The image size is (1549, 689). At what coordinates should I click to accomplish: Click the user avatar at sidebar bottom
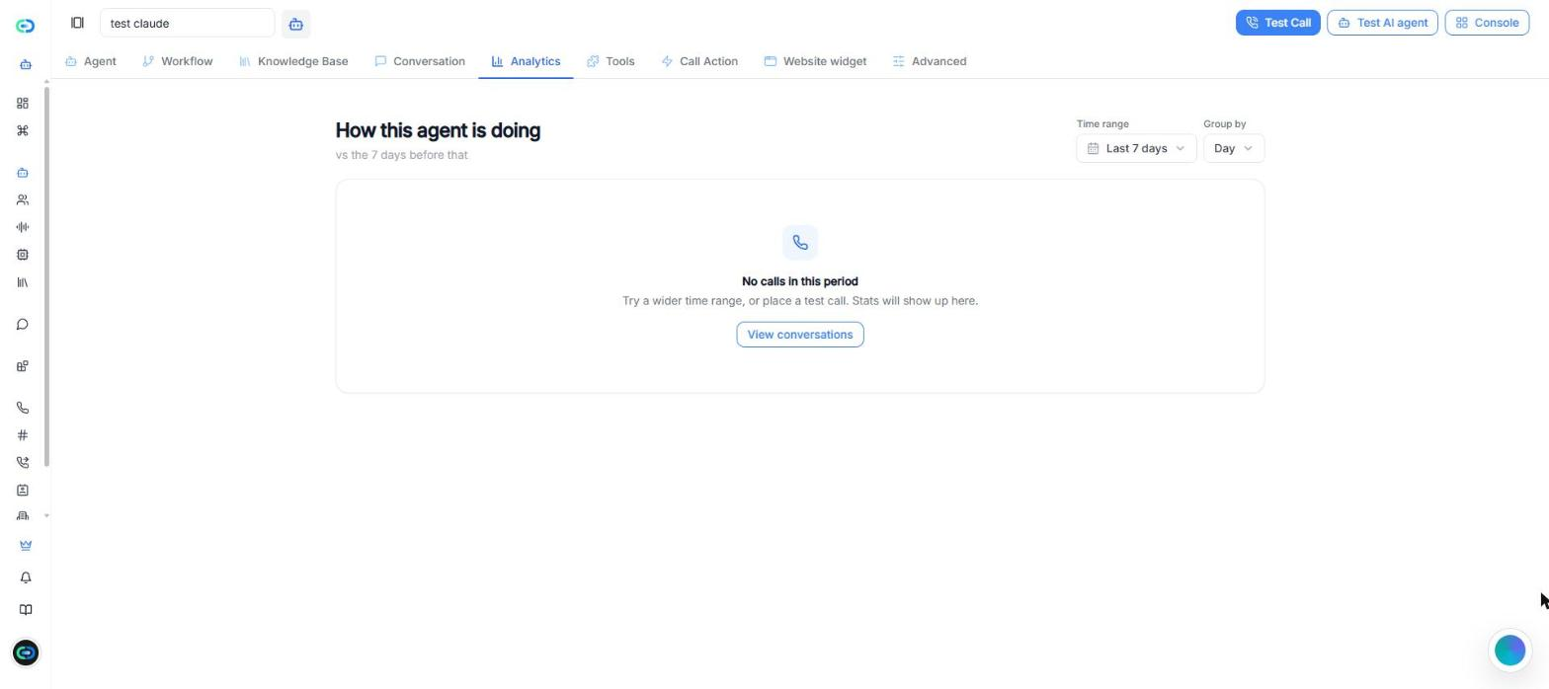pyautogui.click(x=26, y=652)
